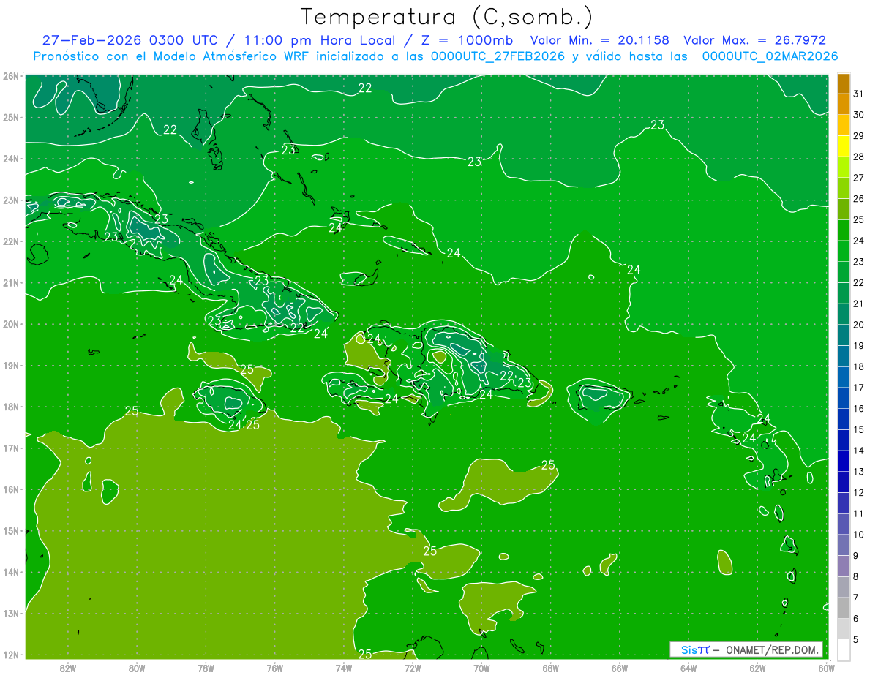The height and width of the screenshot is (678, 878).
Task: Click the 16N latitude axis label
Action: click(10, 489)
